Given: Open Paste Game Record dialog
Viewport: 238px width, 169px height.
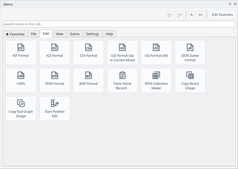Looking at the screenshot, I should (x=122, y=81).
